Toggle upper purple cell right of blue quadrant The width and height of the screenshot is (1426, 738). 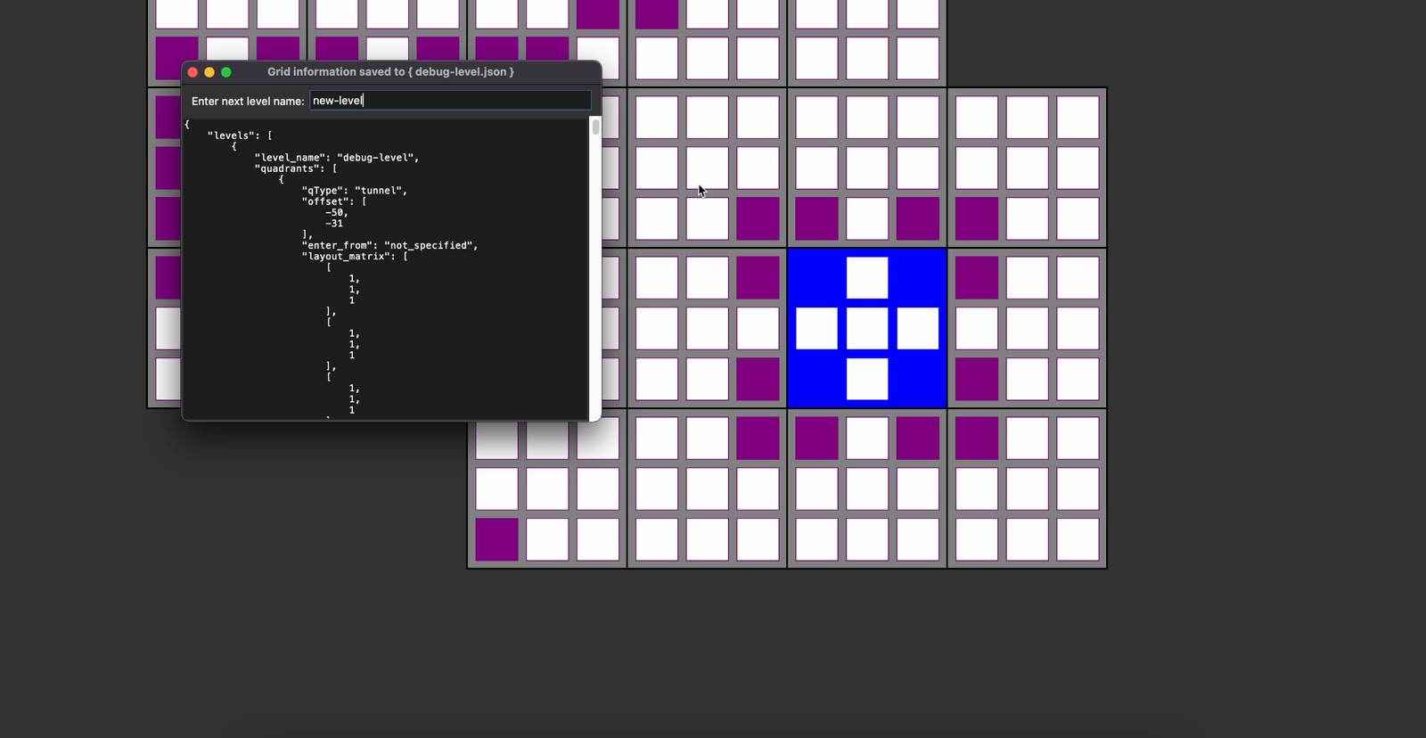pyautogui.click(x=977, y=278)
